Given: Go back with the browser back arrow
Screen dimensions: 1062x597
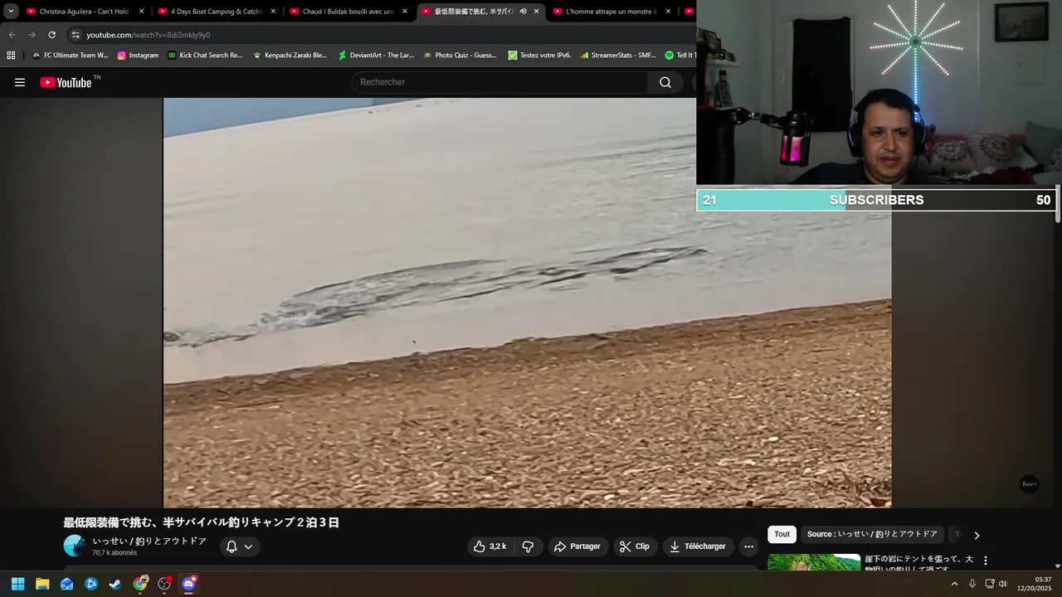Looking at the screenshot, I should [12, 35].
